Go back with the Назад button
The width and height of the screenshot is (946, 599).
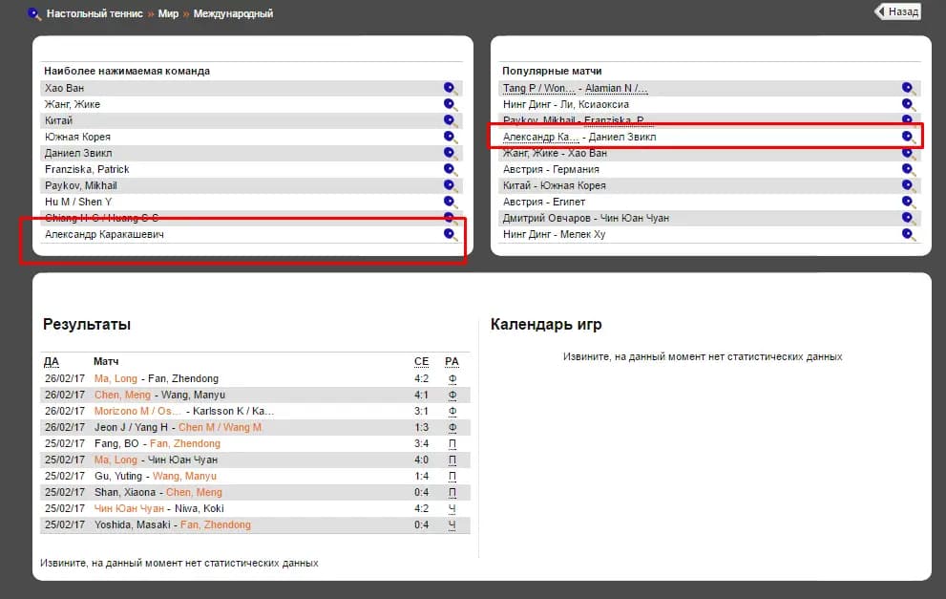pyautogui.click(x=897, y=11)
